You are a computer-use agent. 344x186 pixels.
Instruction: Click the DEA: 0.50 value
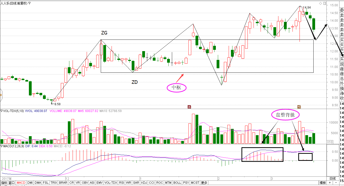[45, 146]
